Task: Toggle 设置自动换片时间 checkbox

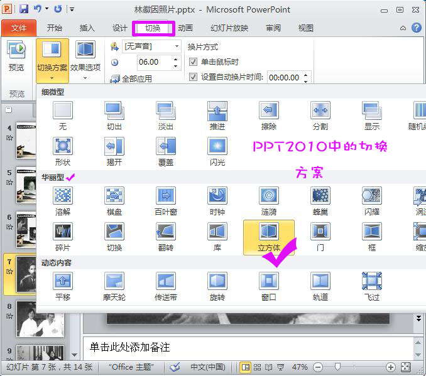Action: coord(193,77)
